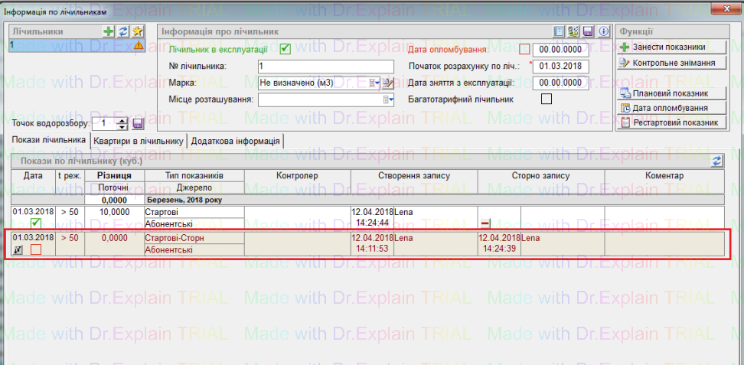The image size is (744, 365).
Task: Click the red minus storno icon in the Стартові row
Action: pyautogui.click(x=485, y=223)
